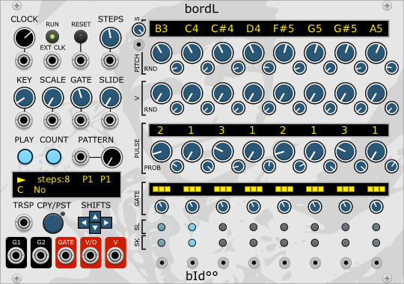
Task: Toggle the SL slide light for step two
Action: click(192, 227)
